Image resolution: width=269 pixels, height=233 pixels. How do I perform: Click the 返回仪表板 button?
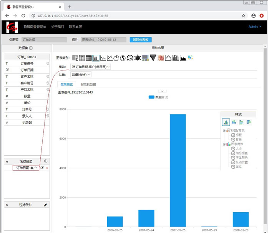click(141, 39)
